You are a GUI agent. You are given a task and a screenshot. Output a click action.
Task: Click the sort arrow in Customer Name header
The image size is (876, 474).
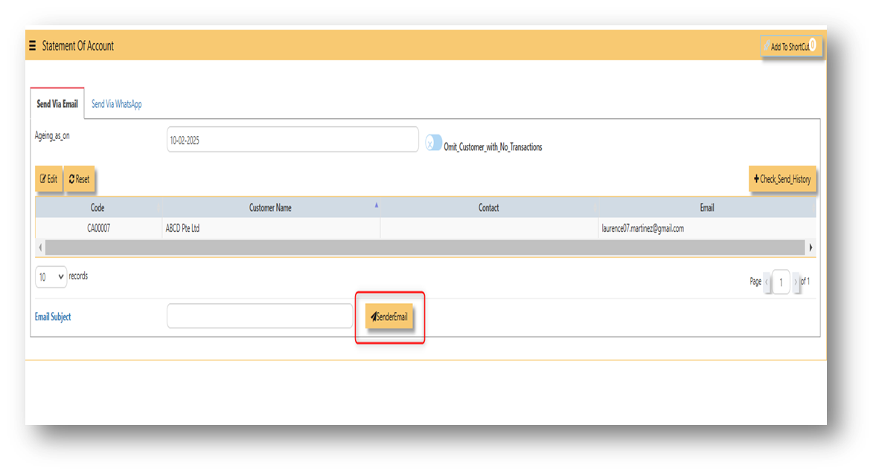(376, 205)
